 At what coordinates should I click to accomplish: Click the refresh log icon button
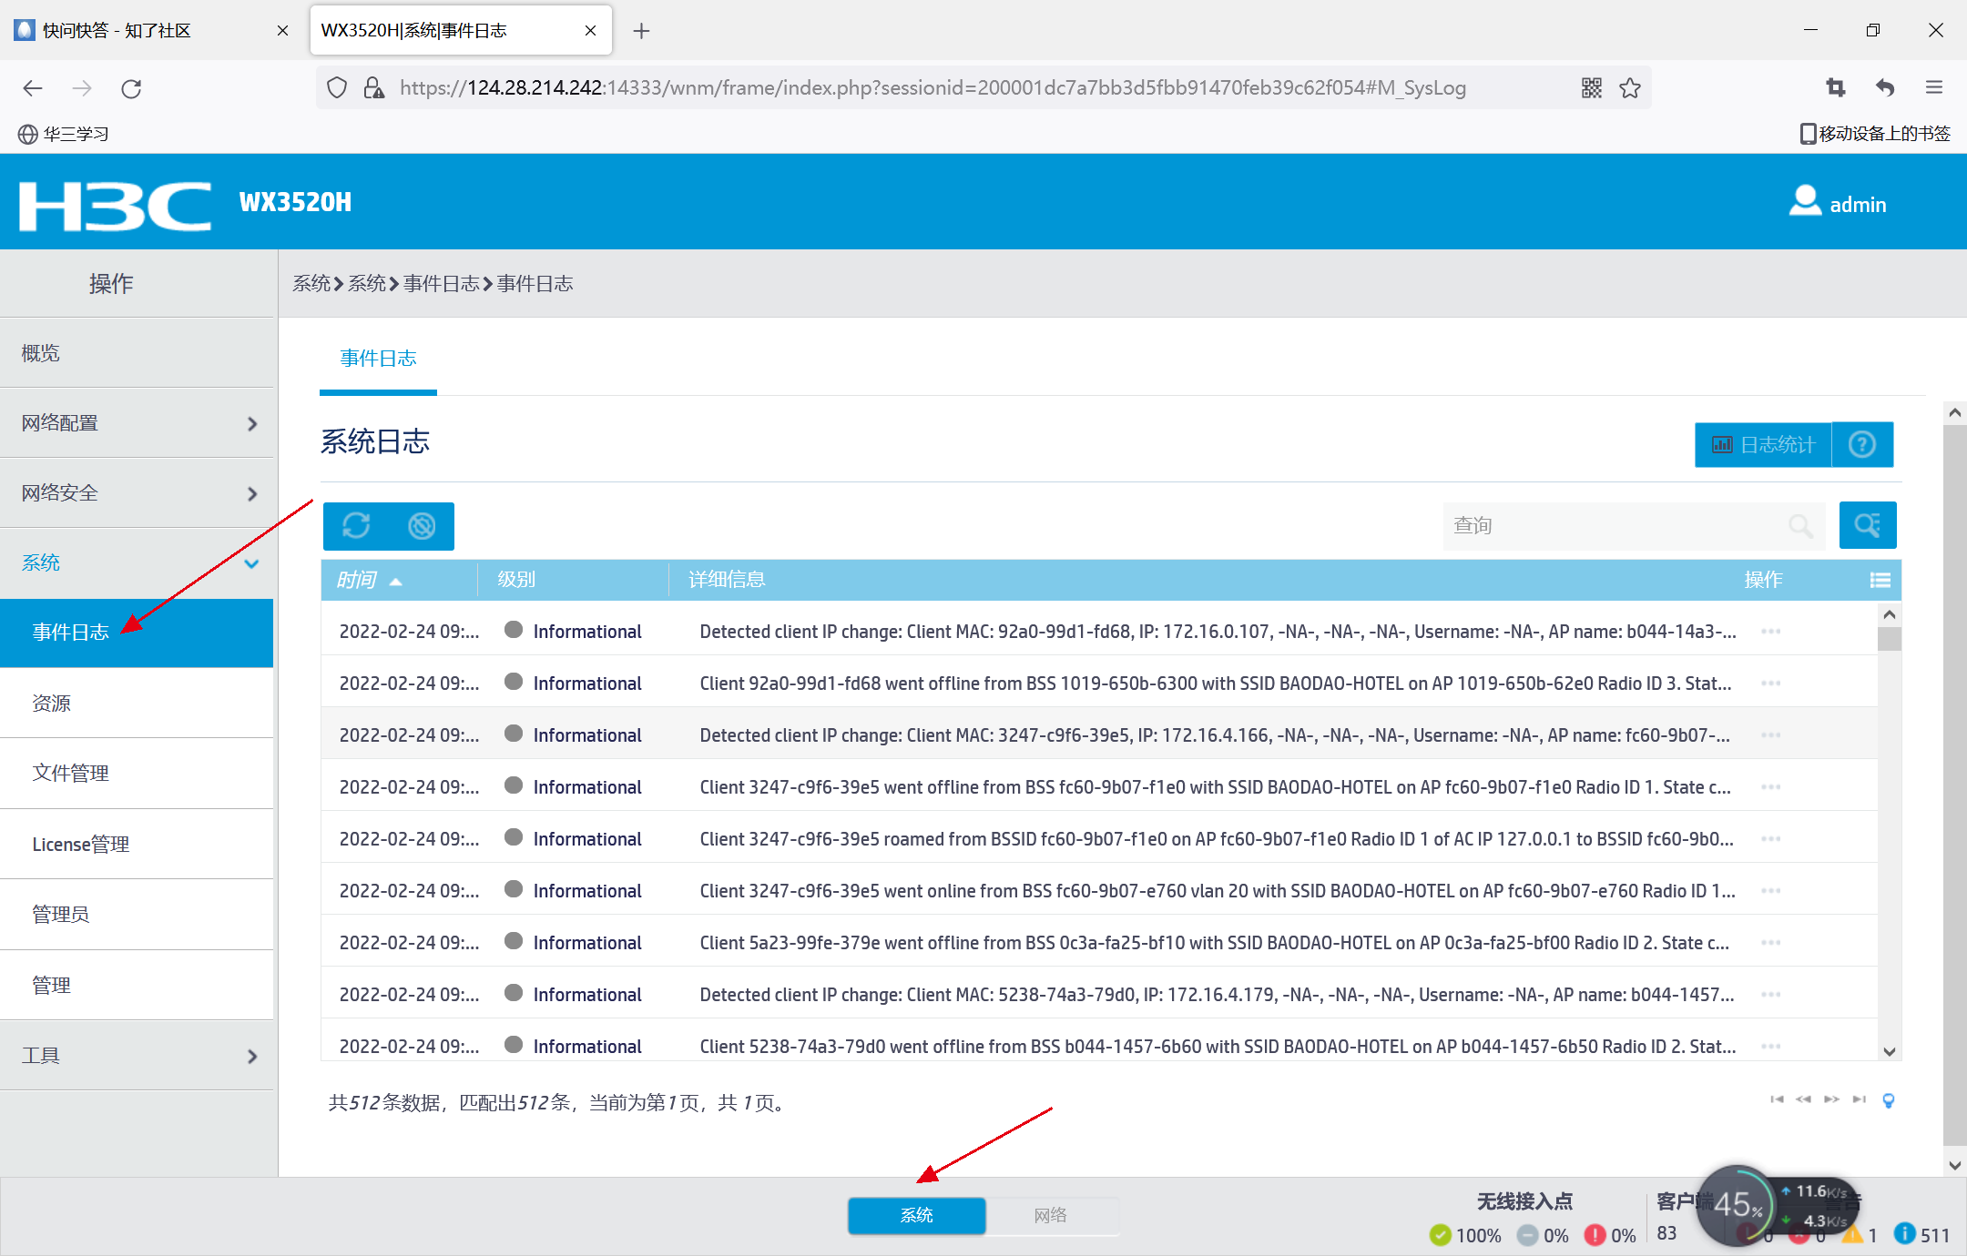pos(356,526)
